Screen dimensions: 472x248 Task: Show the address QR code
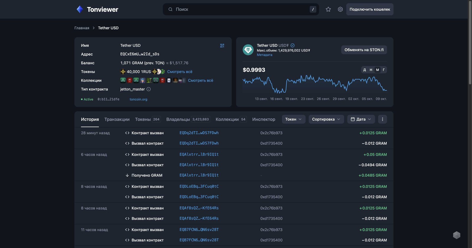[x=222, y=45]
